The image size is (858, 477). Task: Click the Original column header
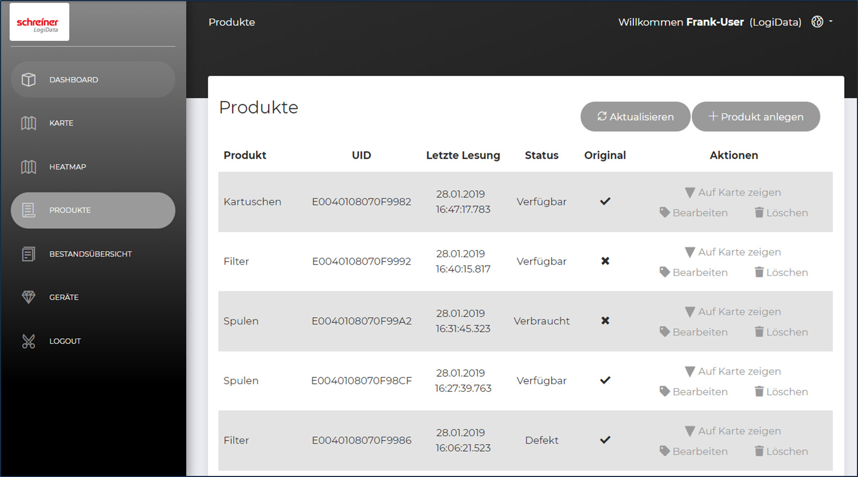pyautogui.click(x=605, y=155)
